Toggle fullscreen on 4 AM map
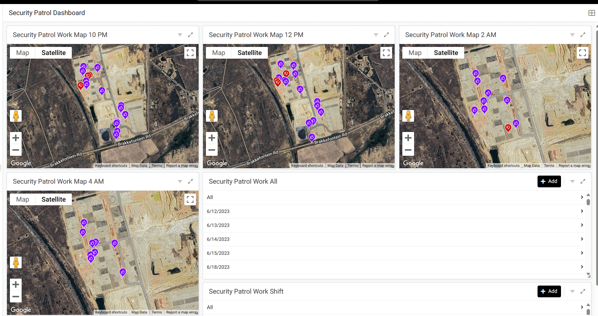Viewport: 598px width, 316px height. coord(190,199)
